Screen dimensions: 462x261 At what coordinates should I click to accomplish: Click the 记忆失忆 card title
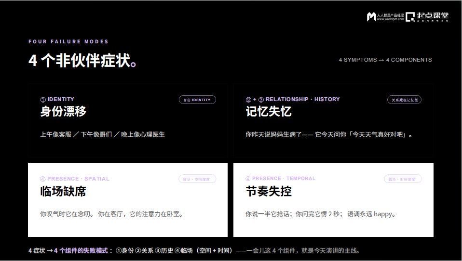[269, 111]
